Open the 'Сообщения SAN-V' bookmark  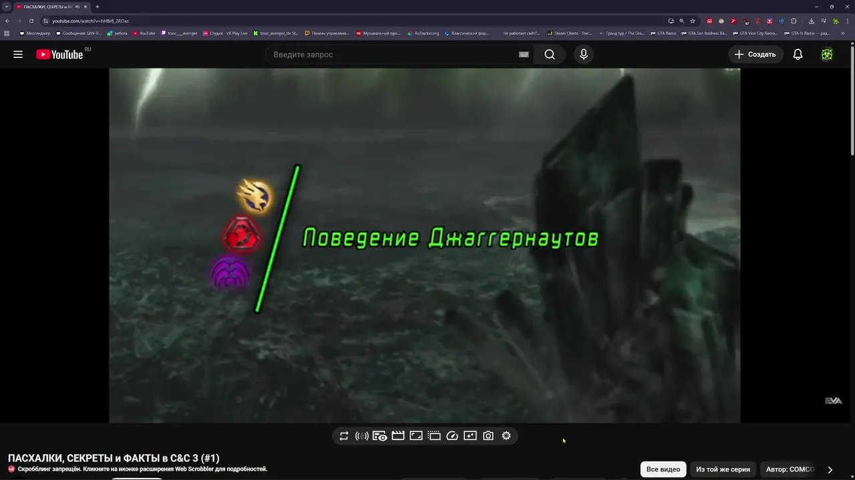pyautogui.click(x=79, y=33)
